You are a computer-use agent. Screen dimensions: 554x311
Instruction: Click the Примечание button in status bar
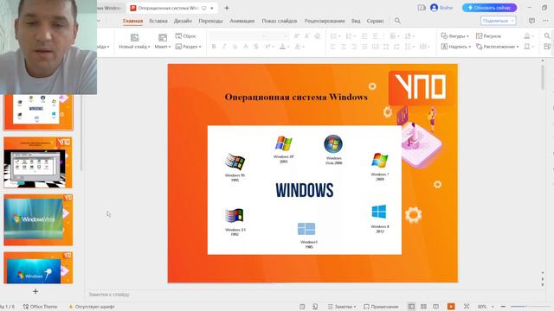[x=381, y=307]
